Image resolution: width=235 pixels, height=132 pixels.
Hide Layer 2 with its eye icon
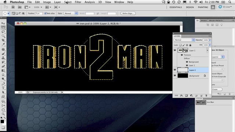pos(175,70)
